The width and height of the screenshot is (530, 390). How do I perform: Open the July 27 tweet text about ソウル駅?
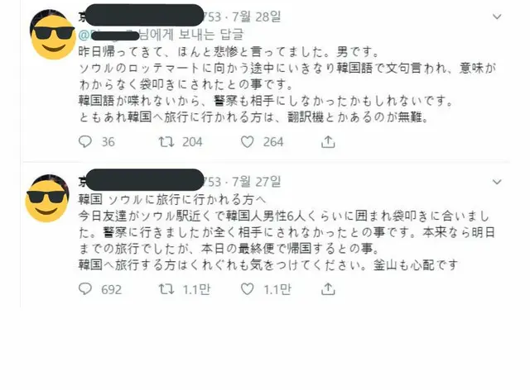(x=287, y=232)
